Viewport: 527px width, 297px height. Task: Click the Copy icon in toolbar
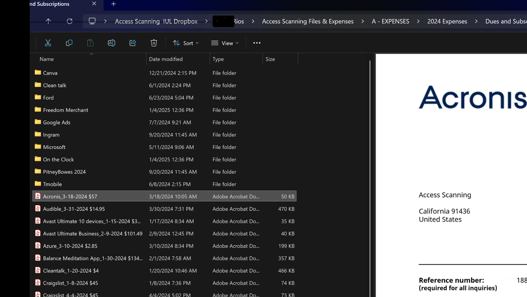click(69, 43)
